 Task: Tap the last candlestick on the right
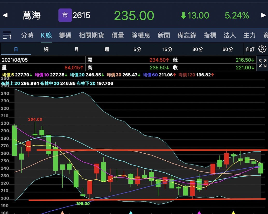click(261, 168)
